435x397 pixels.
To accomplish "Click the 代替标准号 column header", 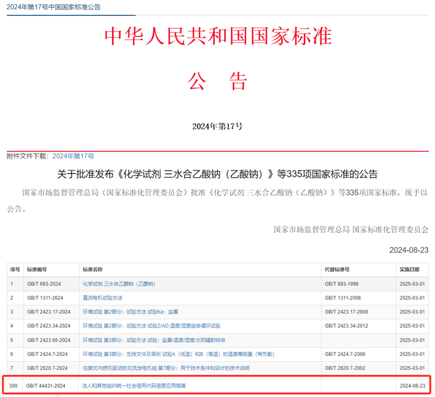I will (x=337, y=269).
